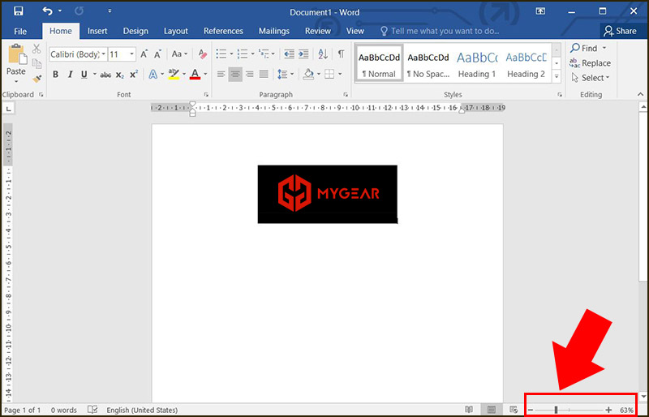Go to the References tab

[x=223, y=31]
